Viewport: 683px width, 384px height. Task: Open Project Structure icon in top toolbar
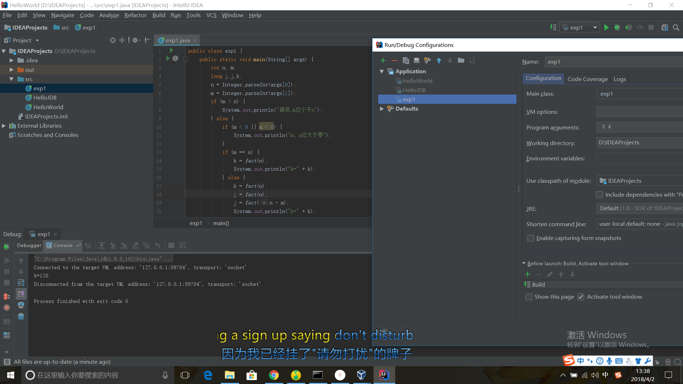(x=665, y=27)
